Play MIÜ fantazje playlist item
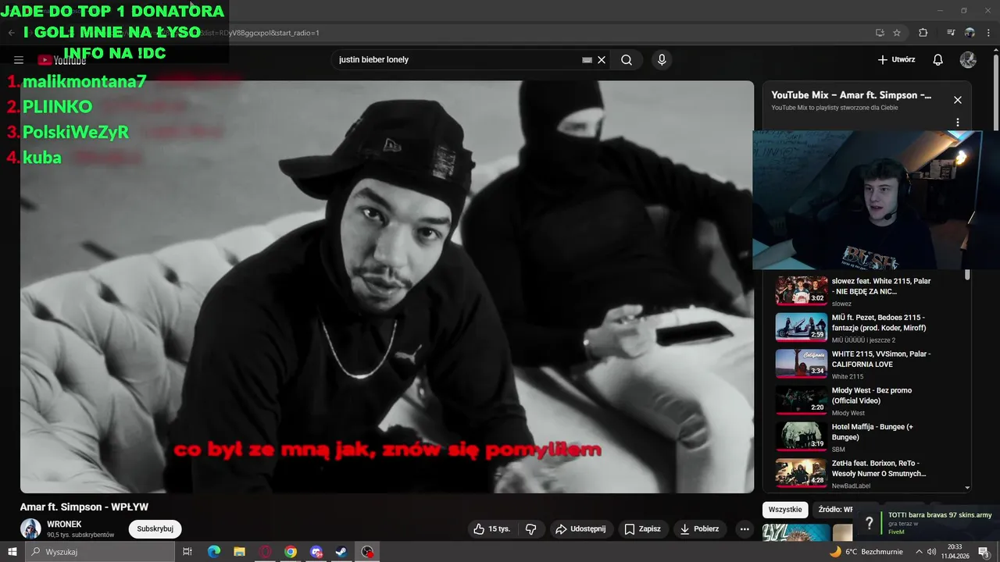The width and height of the screenshot is (1000, 562). coord(866,327)
